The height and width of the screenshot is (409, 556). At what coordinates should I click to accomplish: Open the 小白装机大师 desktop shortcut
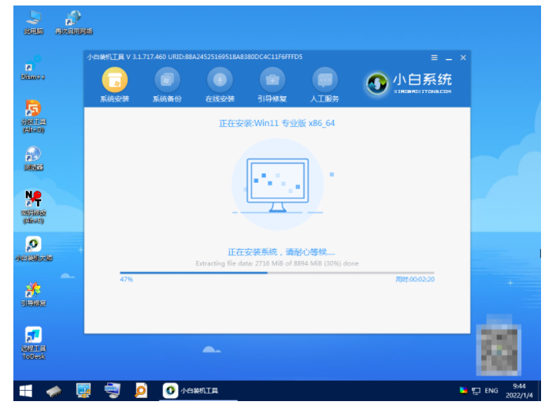tap(33, 247)
